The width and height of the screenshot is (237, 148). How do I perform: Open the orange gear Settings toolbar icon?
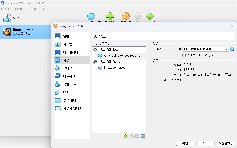(126, 16)
